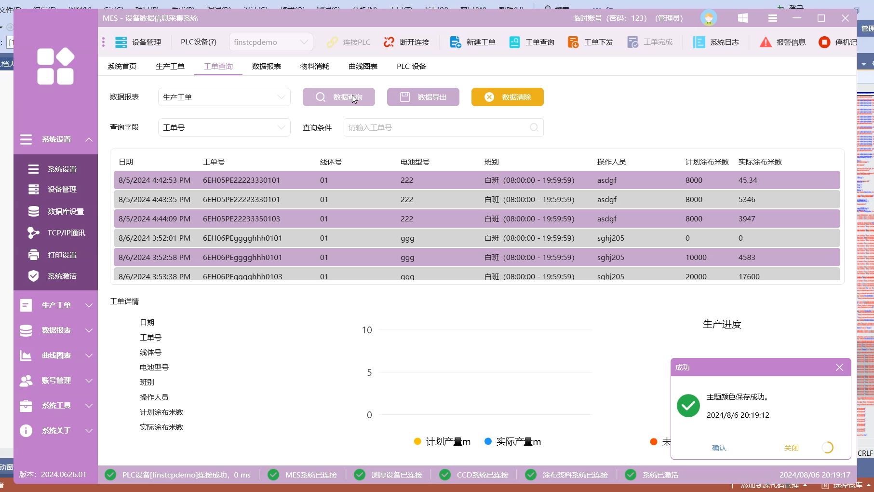The image size is (874, 492).
Task: Click the toolbar drag-handle dots icon
Action: coord(103,42)
